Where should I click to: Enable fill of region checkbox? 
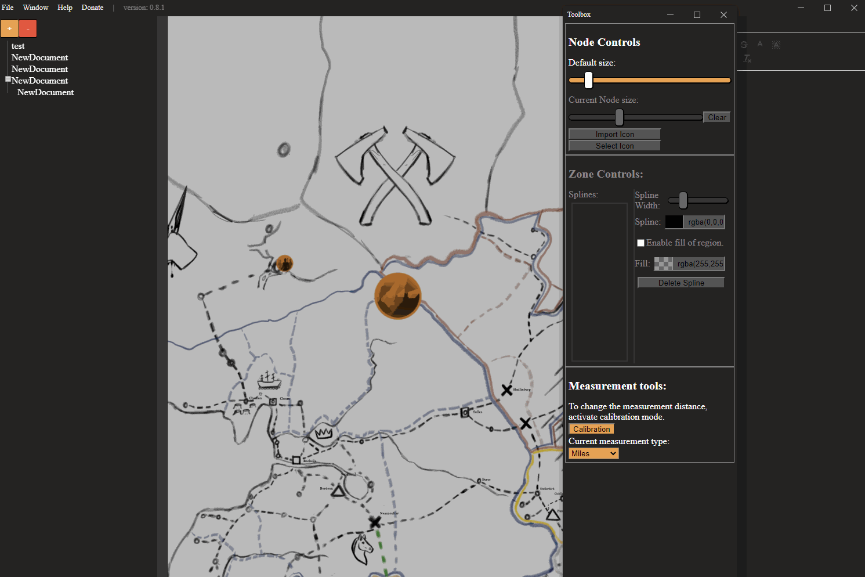point(640,243)
